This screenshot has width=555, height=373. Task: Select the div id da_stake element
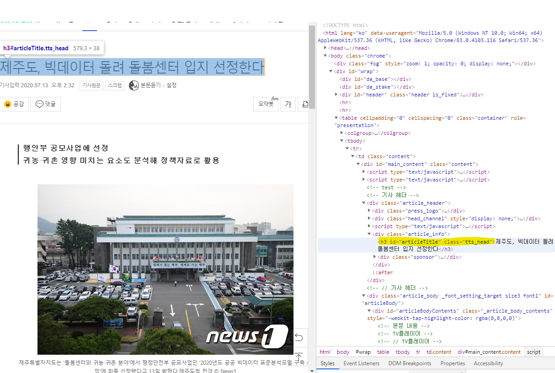point(376,87)
